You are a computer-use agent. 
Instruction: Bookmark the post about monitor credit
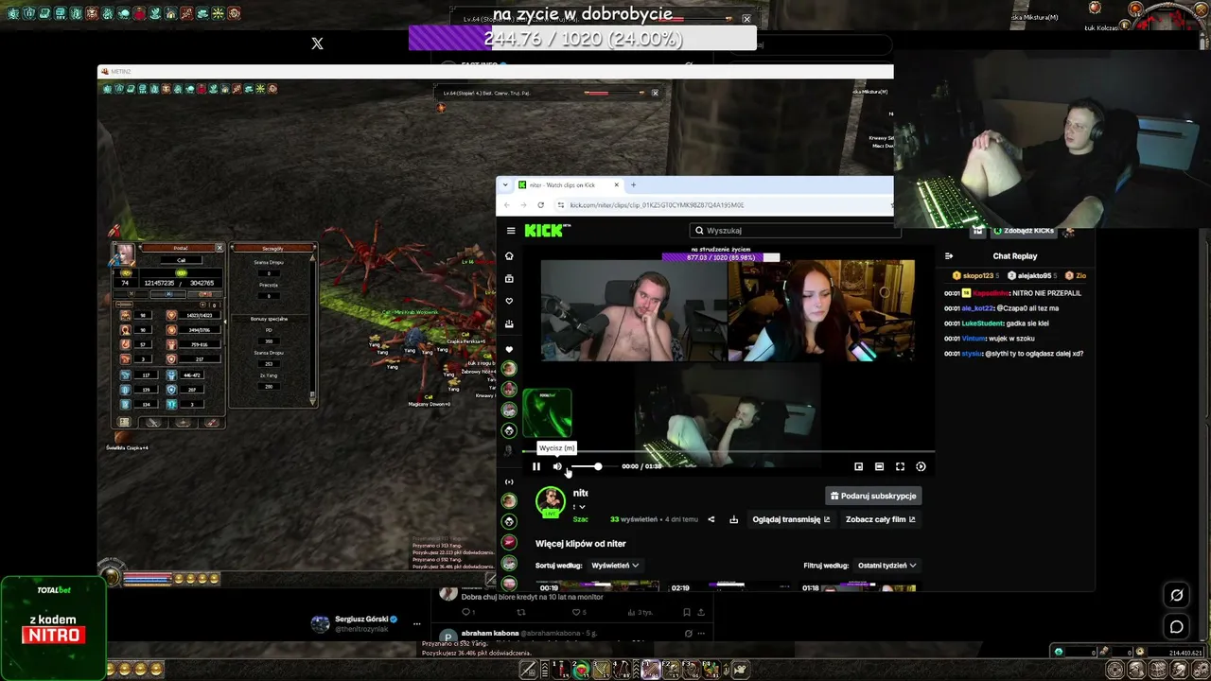pos(688,612)
